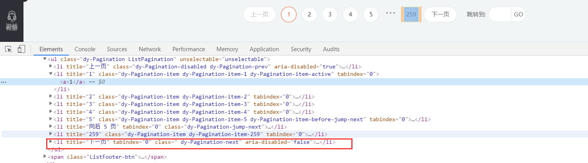Screen dimensions: 588x163
Task: Open the Sources tab
Action: coord(117,49)
